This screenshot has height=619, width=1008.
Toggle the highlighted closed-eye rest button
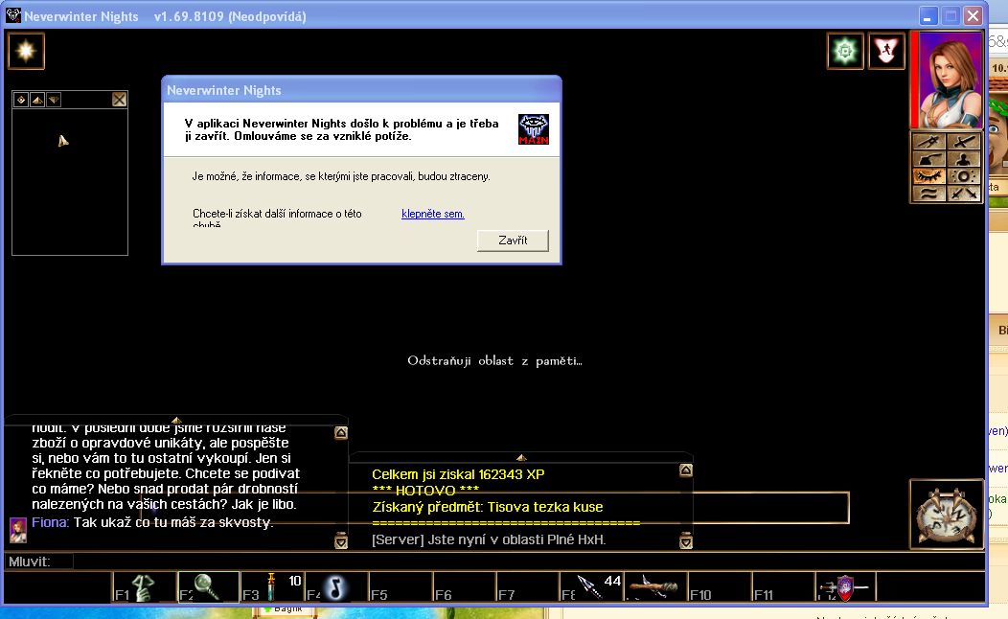point(928,176)
